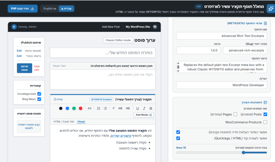This screenshot has width=275, height=162.
Task: Toggle bold formatting in excerpt toolbar
Action: click(151, 108)
